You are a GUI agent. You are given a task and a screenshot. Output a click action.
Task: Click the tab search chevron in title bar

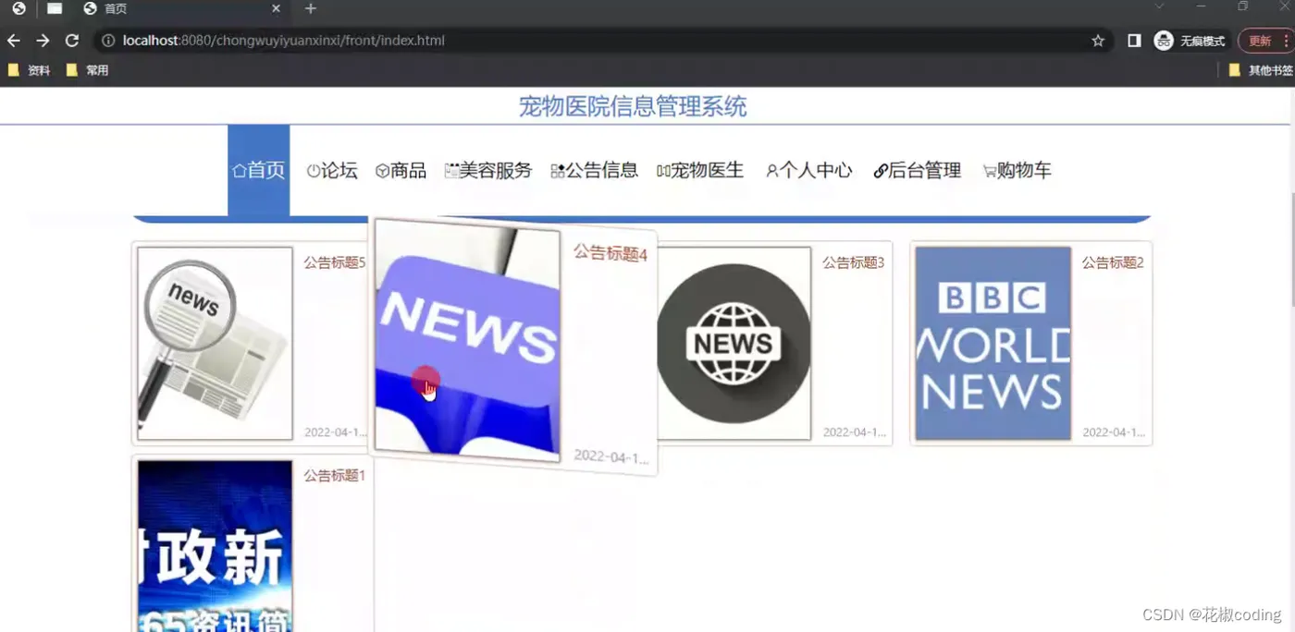click(1160, 7)
